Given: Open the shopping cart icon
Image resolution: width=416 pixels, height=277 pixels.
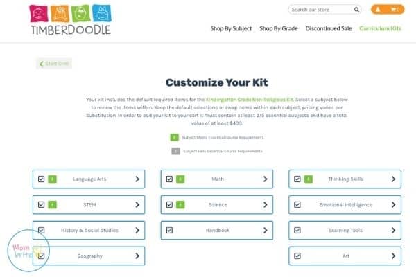Looking at the screenshot, I should 395,10.
